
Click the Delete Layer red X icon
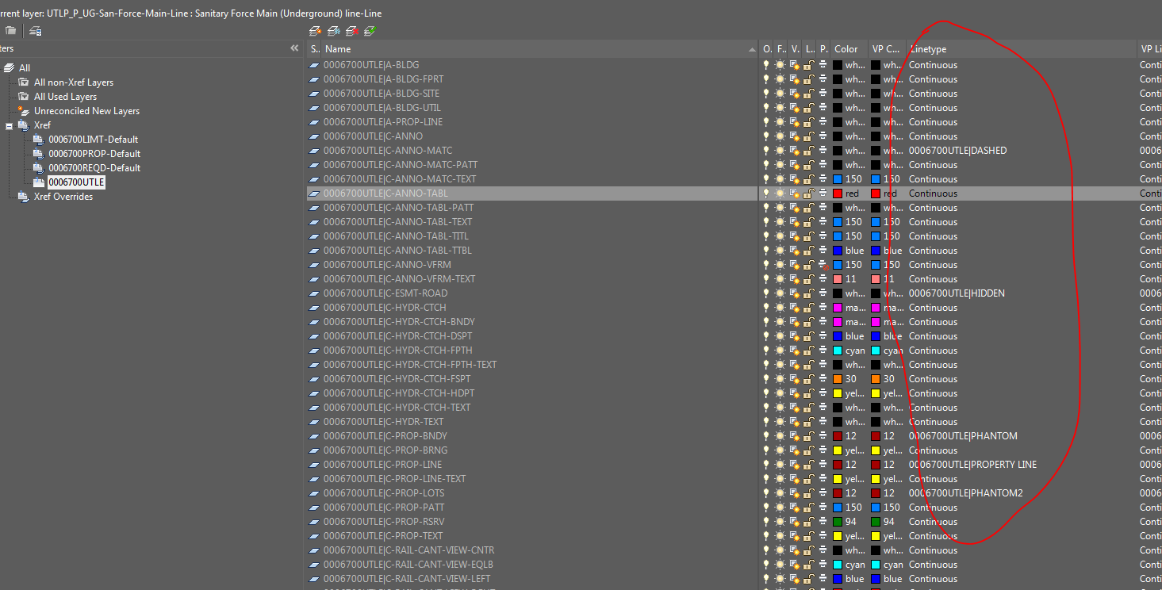point(351,31)
